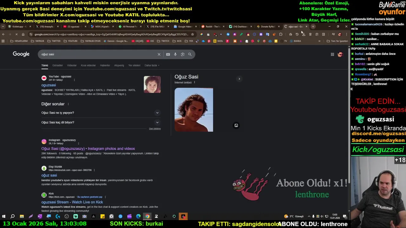The image size is (406, 228).
Task: Open File Explorer from the taskbar
Action: [x=22, y=217]
